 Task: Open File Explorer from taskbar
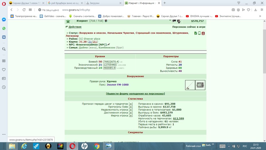point(12,146)
